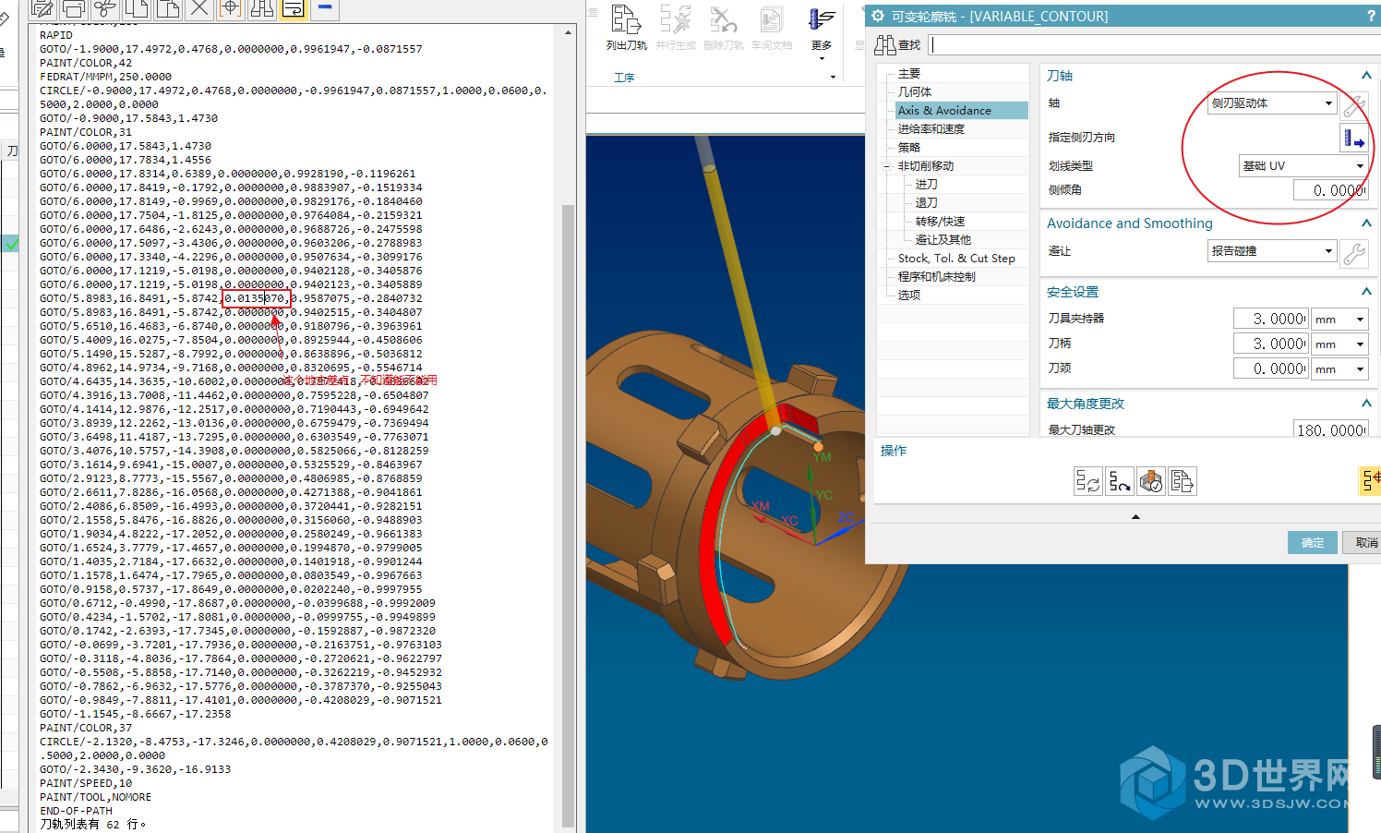This screenshot has width=1381, height=833.
Task: Click the orange crosshair target icon in listing toolbar
Action: coord(231,9)
